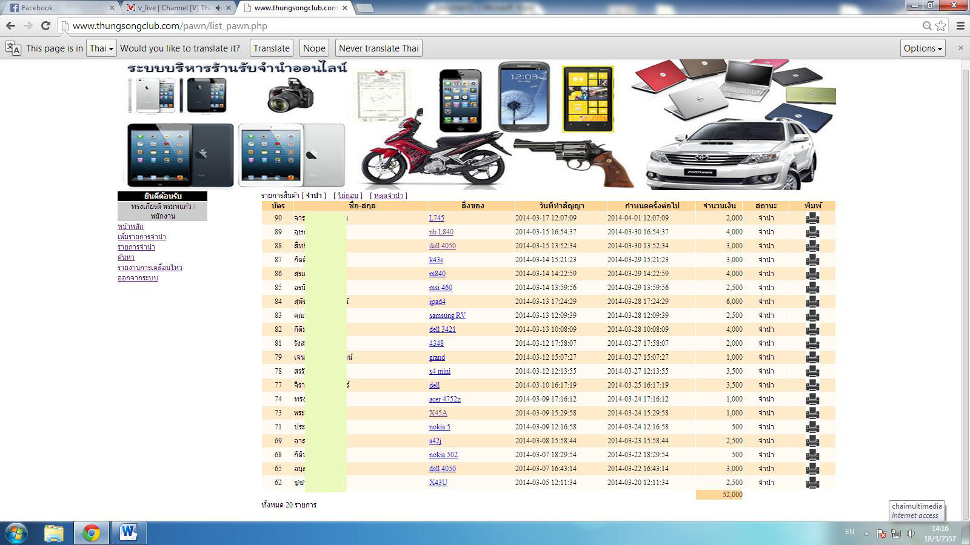
Task: Open the samsung RV item link
Action: (x=447, y=315)
